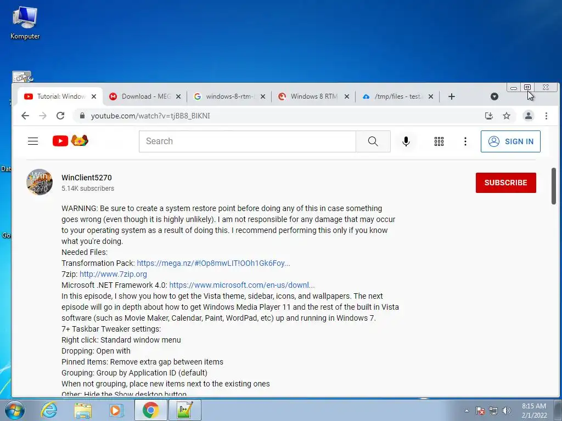Viewport: 562px width, 421px height.
Task: Click 'Right click: Standard window menu' line
Action: click(121, 340)
